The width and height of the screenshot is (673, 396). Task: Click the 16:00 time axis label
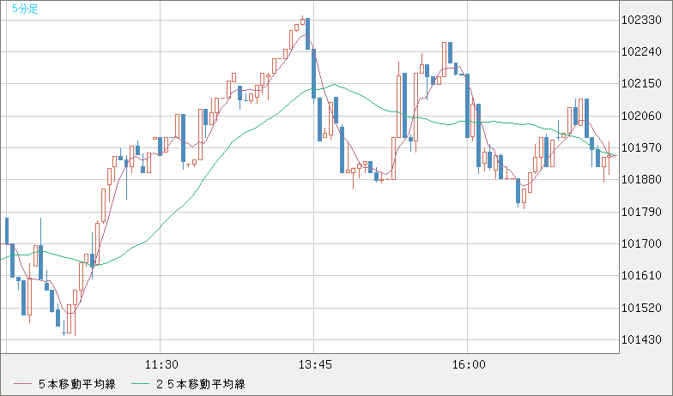[469, 365]
